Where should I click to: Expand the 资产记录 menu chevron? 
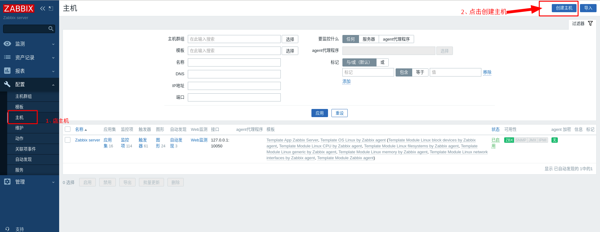(x=53, y=58)
